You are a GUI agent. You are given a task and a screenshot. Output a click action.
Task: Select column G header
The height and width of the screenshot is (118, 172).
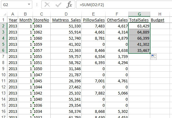[x=139, y=14]
